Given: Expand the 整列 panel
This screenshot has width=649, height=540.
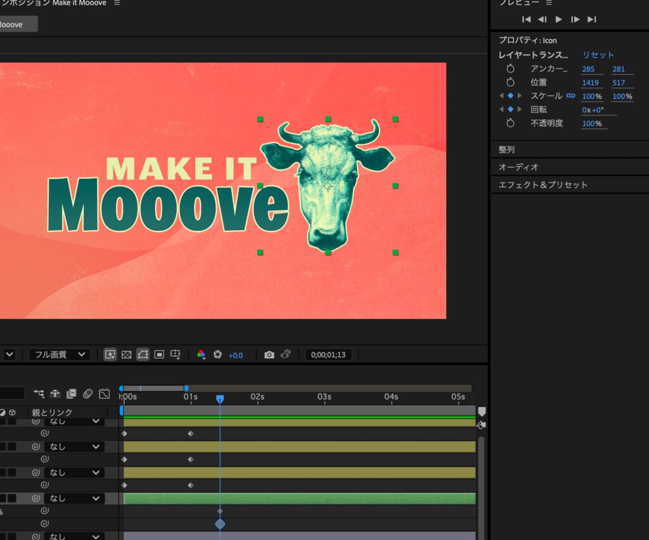Looking at the screenshot, I should point(507,150).
